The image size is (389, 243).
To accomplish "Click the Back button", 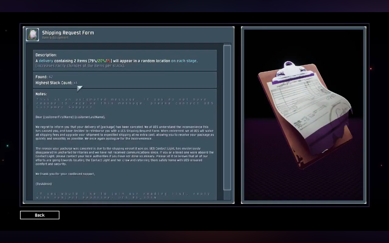I will (40, 215).
